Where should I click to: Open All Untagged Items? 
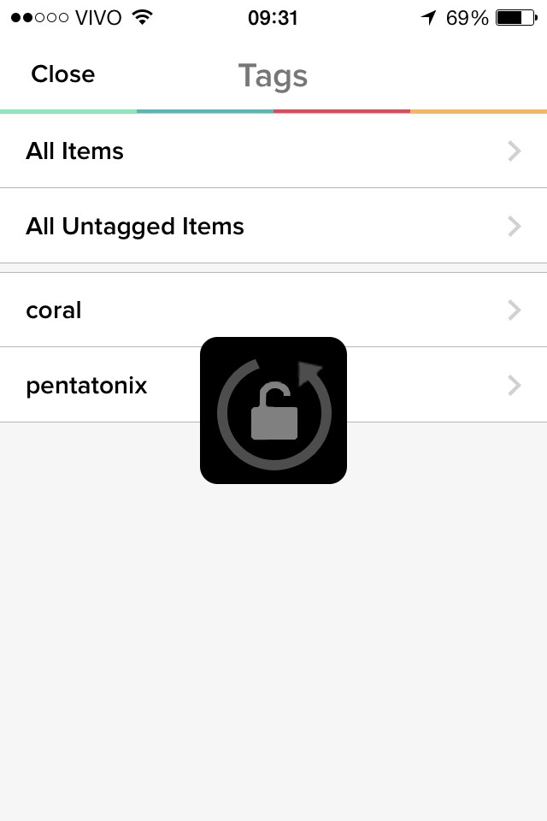coord(135,227)
